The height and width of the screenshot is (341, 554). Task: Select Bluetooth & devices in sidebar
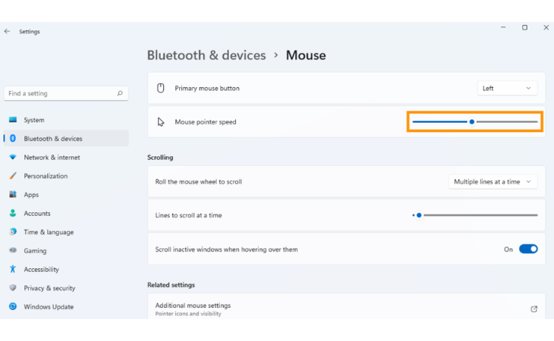52,139
